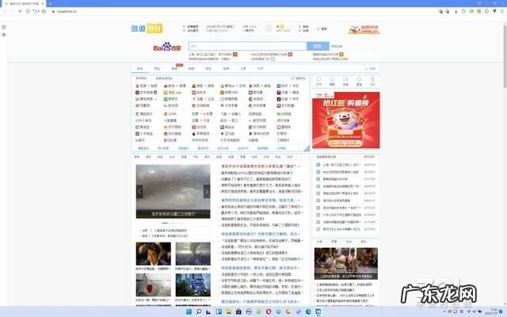The width and height of the screenshot is (507, 317).
Task: Click the Baidu logo beside the search box
Action: [167, 47]
